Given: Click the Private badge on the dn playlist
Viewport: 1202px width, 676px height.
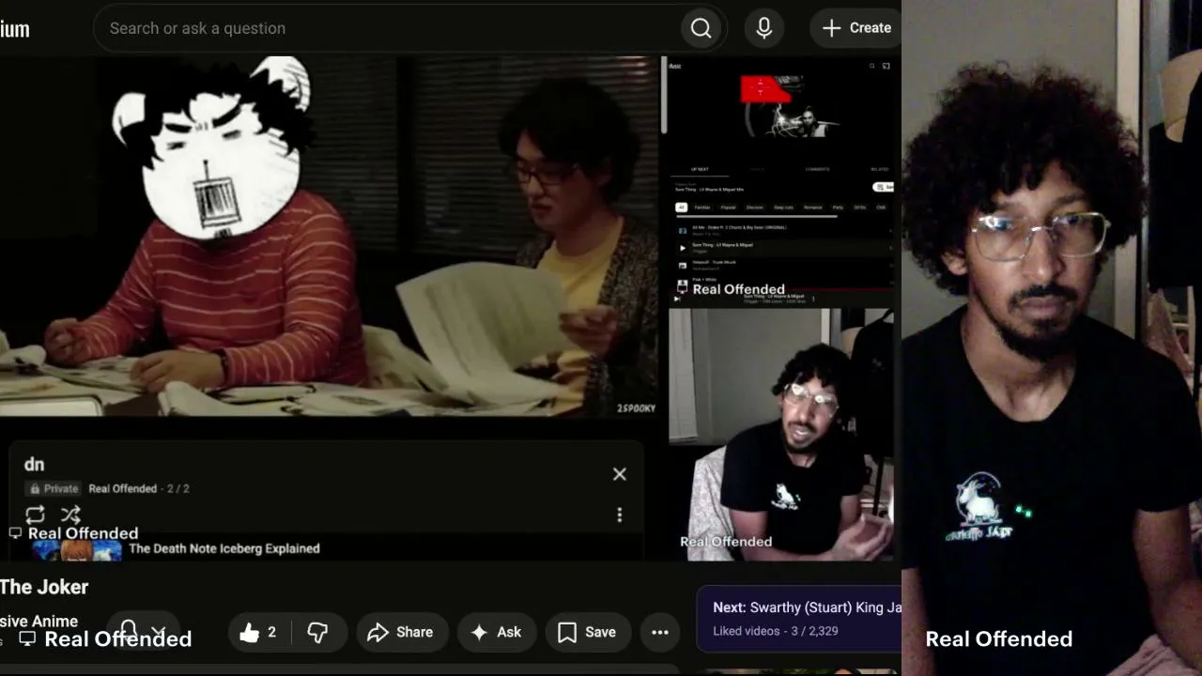Looking at the screenshot, I should click(54, 489).
